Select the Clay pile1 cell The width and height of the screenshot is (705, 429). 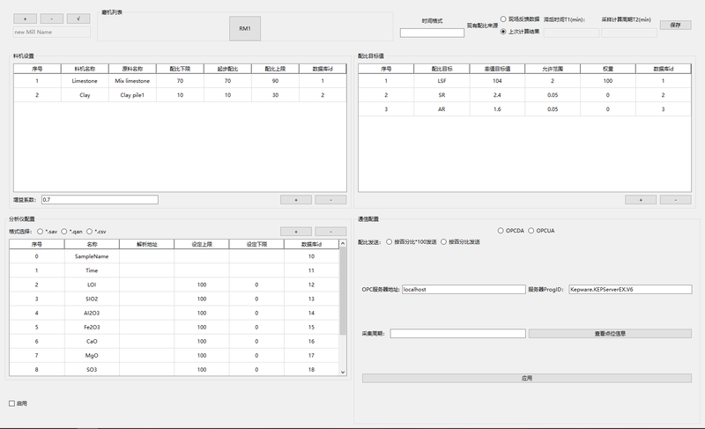[x=132, y=95]
